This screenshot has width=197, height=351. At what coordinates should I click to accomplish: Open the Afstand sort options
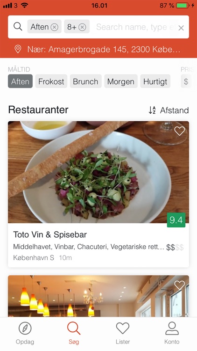pyautogui.click(x=169, y=110)
